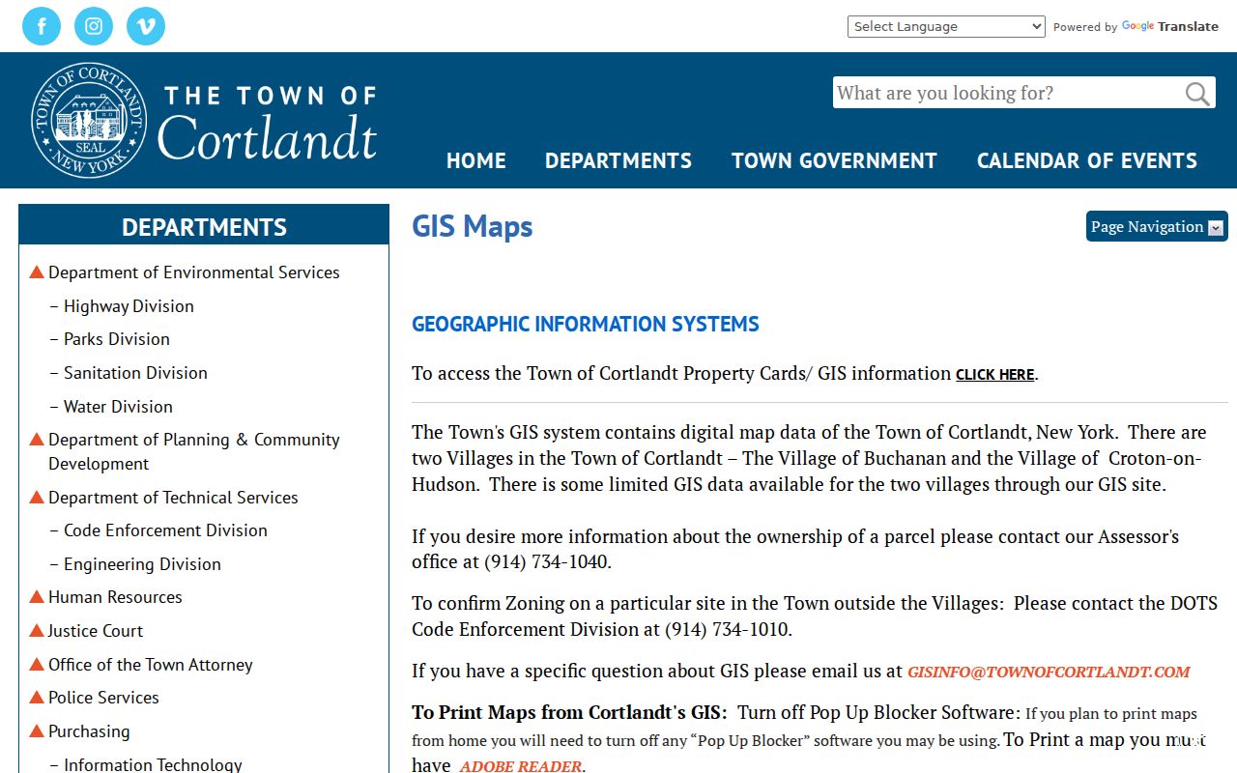Screen dimensions: 1237x773
Task: Open the Police Services link
Action: [103, 698]
